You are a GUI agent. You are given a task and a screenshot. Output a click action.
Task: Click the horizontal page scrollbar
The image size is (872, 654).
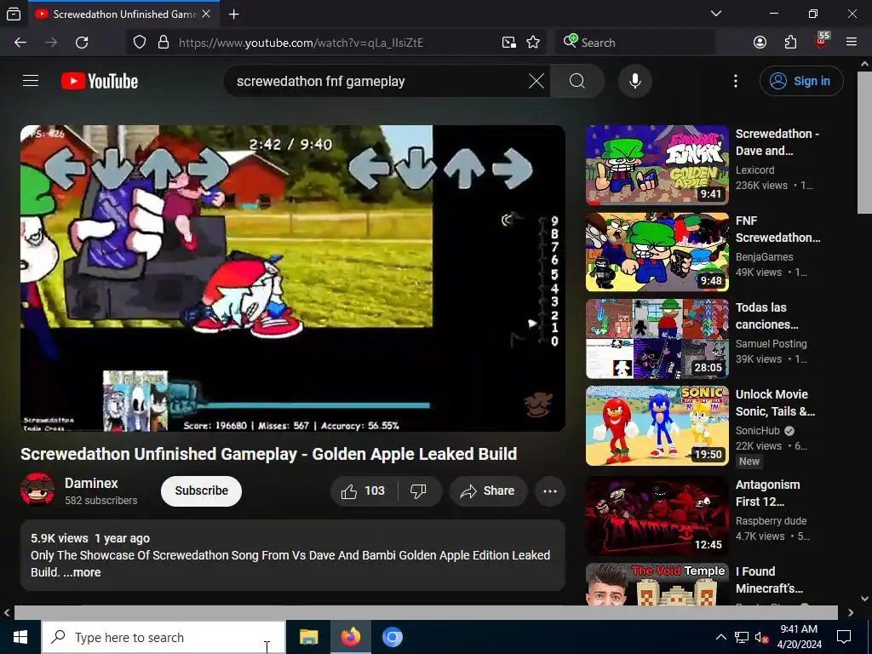pyautogui.click(x=426, y=612)
